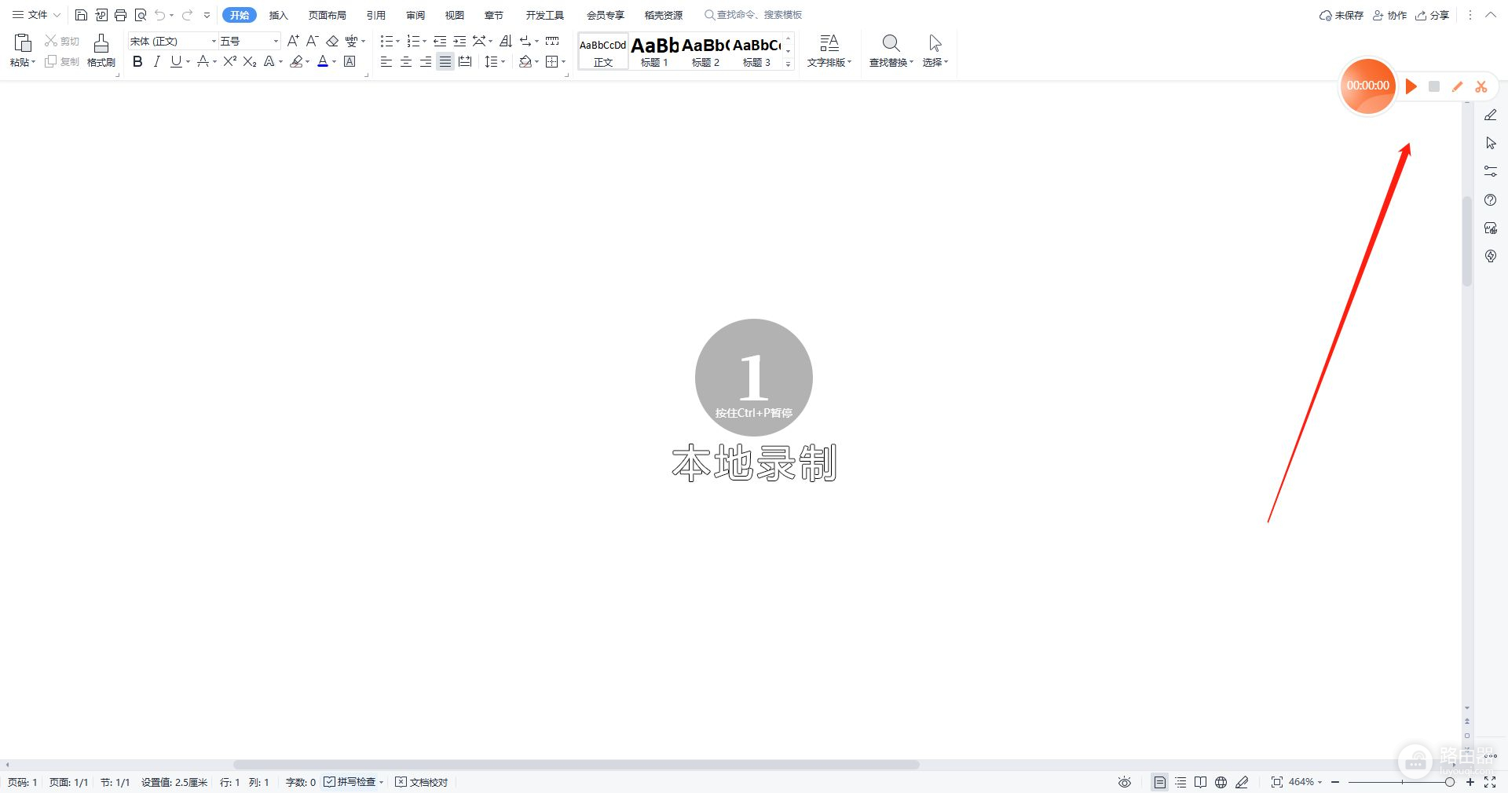Click the orange scissors icon in recorder
The height and width of the screenshot is (793, 1508).
(1481, 86)
